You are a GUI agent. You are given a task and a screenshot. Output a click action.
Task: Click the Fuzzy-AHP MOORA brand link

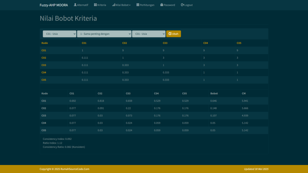54,5
